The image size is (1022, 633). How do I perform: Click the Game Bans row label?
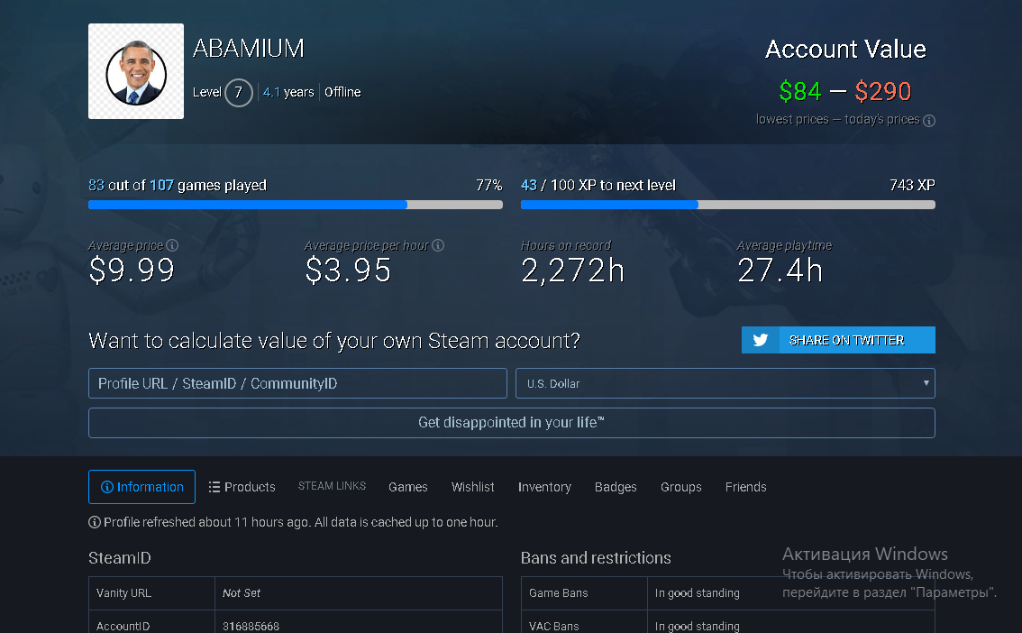(x=559, y=593)
